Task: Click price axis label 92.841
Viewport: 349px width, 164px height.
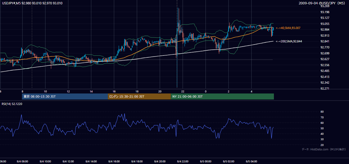Action: 325,42
